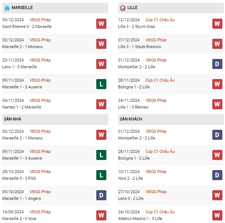This screenshot has width=225, height=223.
Task: Click W badge for Marseille 2 - 0 Nice
Action: click(x=101, y=215)
